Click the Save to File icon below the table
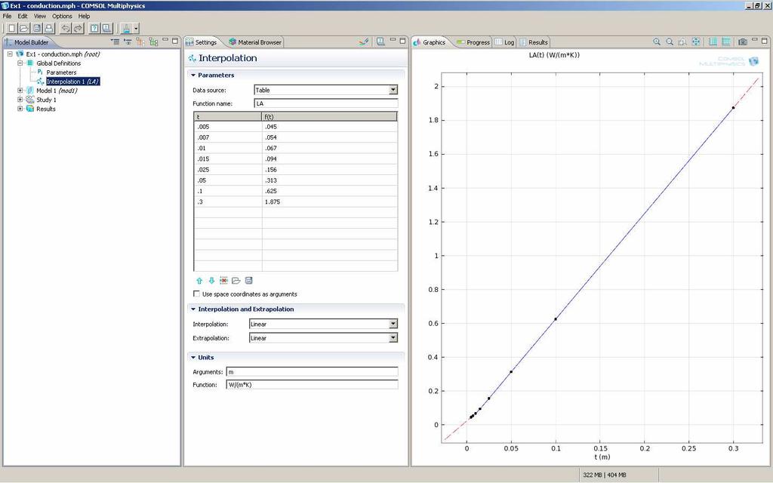Viewport: 773px width, 483px height. (x=249, y=281)
